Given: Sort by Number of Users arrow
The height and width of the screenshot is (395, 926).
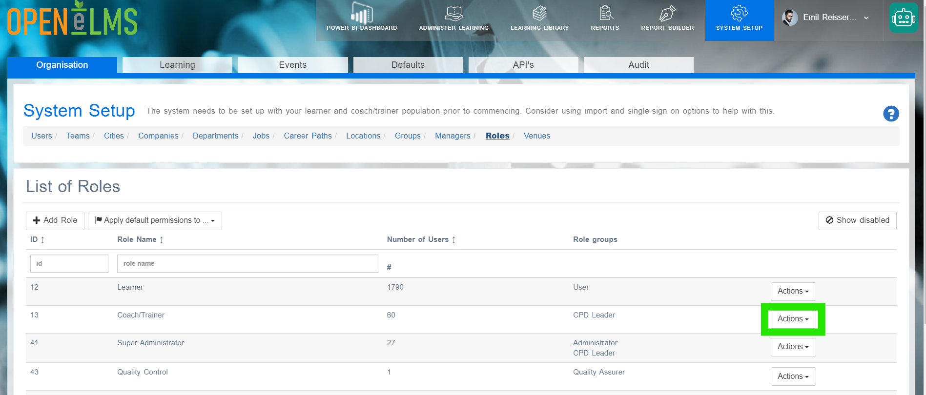Looking at the screenshot, I should (453, 240).
